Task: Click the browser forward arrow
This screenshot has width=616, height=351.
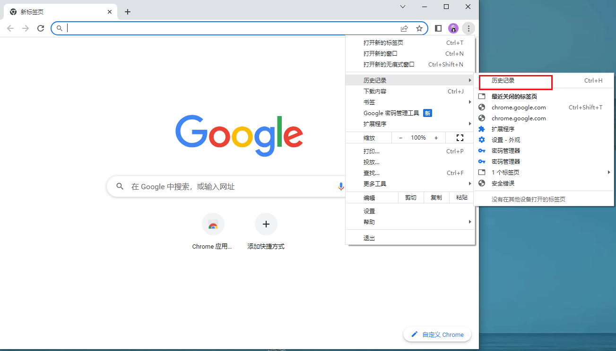Action: point(26,28)
